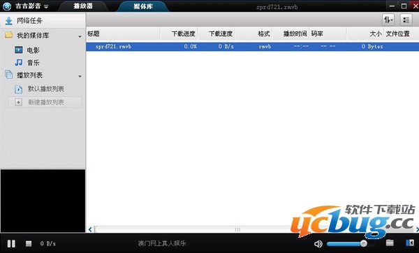Maximize the player window

pyautogui.click(x=404, y=6)
